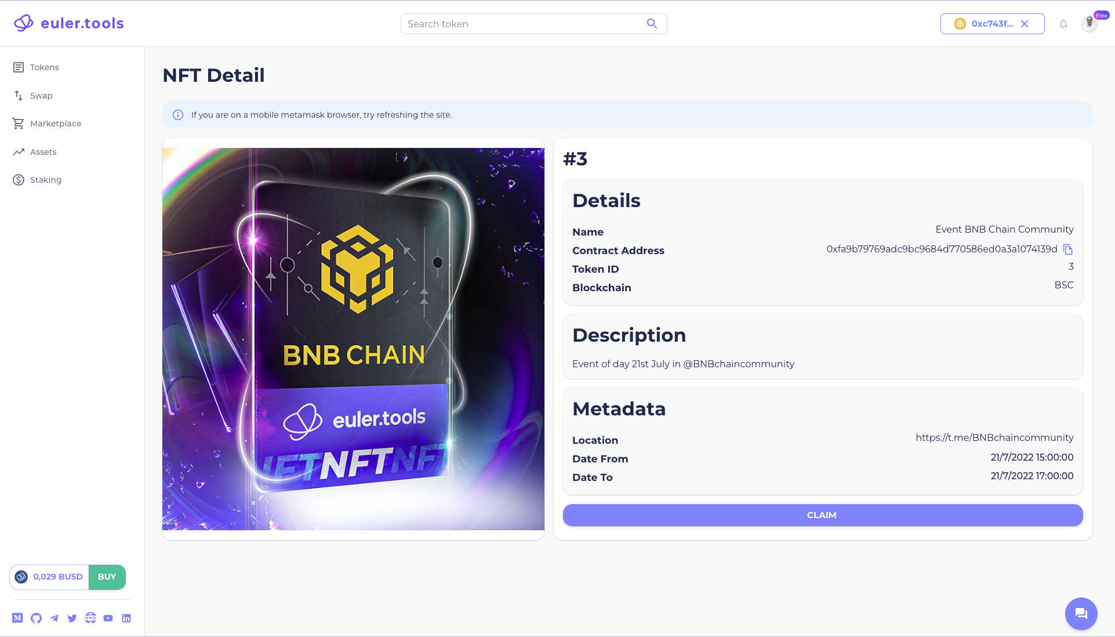Click the BNB coin icon in wallet button
The image size is (1115, 637).
pyautogui.click(x=960, y=24)
